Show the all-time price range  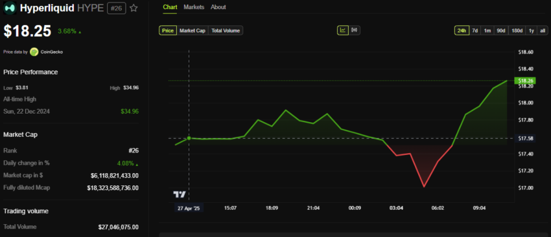point(543,30)
